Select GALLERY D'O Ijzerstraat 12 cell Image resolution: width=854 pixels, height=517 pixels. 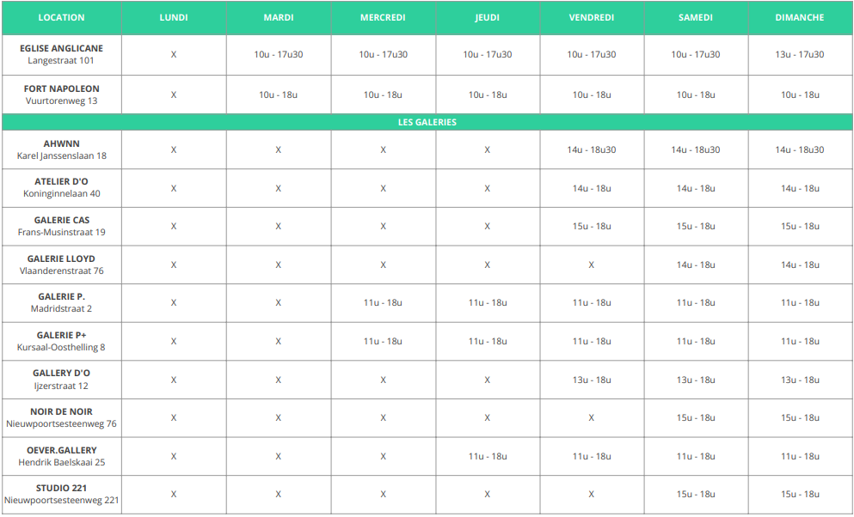pos(62,380)
